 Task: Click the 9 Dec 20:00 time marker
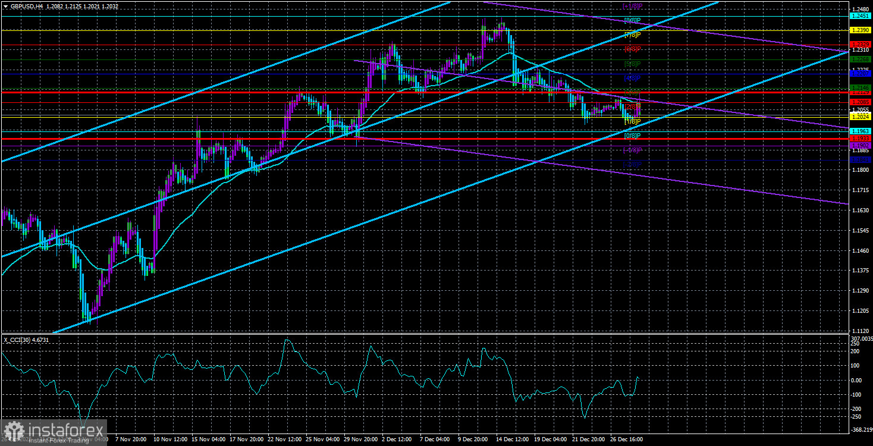tap(473, 439)
